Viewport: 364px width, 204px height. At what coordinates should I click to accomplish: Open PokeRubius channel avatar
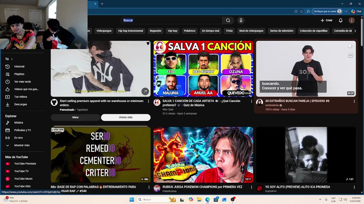(x=157, y=188)
